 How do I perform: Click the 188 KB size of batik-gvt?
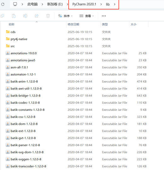coord(142,138)
